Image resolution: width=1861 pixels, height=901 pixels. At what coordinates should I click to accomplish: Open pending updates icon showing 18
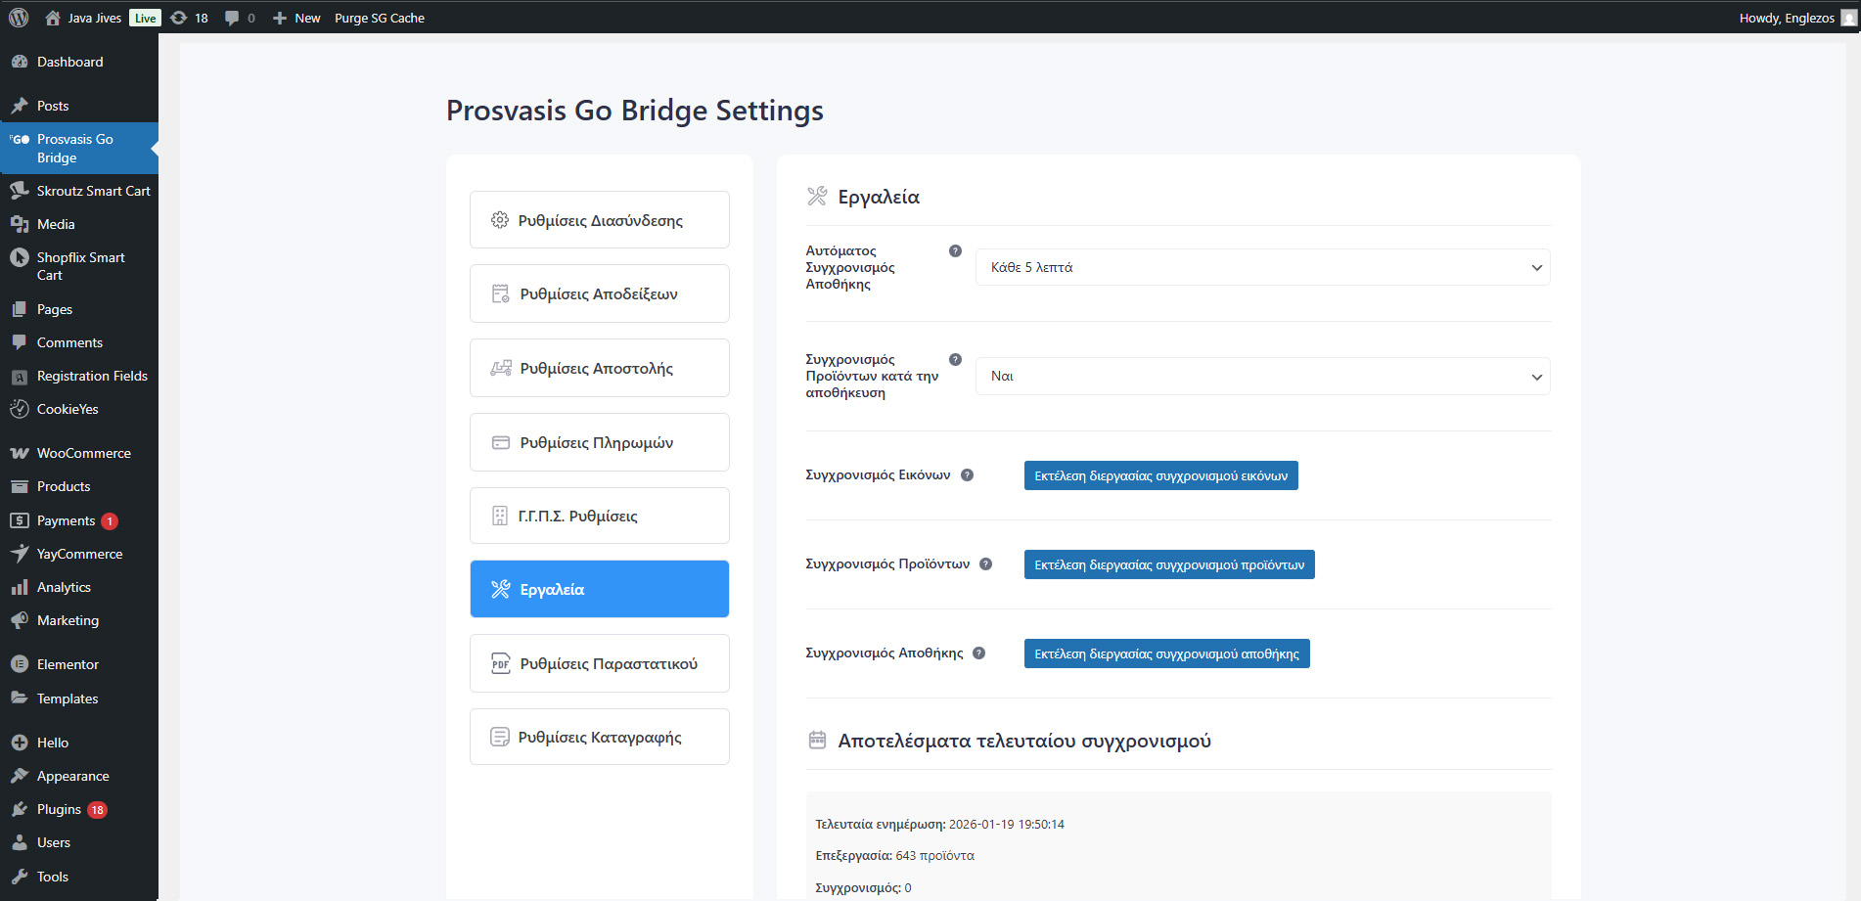[189, 18]
